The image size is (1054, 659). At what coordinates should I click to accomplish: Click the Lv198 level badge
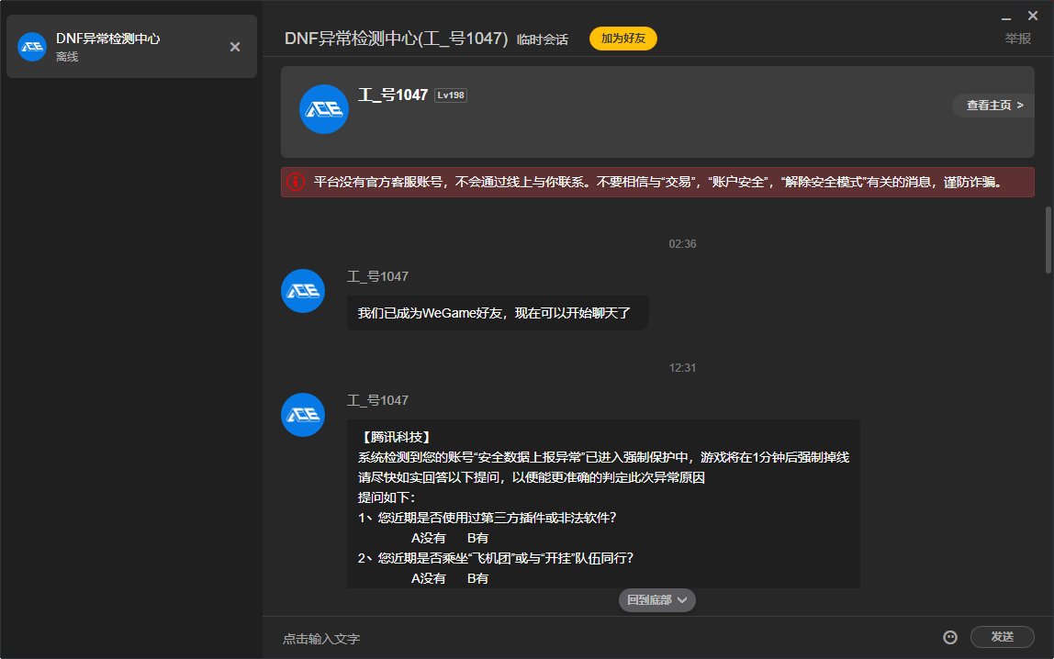[451, 95]
